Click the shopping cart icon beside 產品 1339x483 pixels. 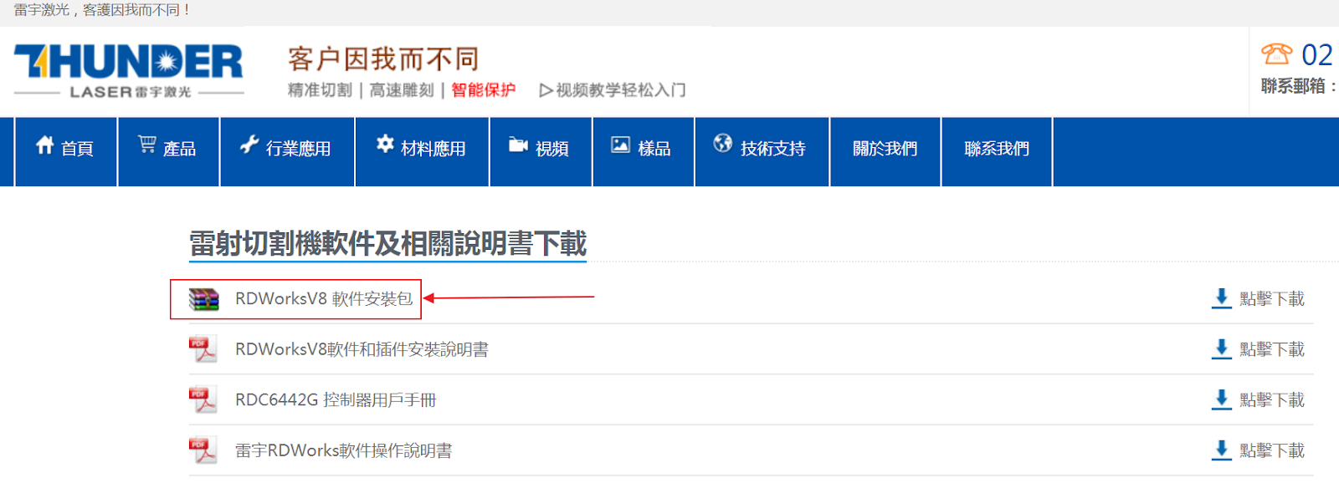click(x=146, y=145)
